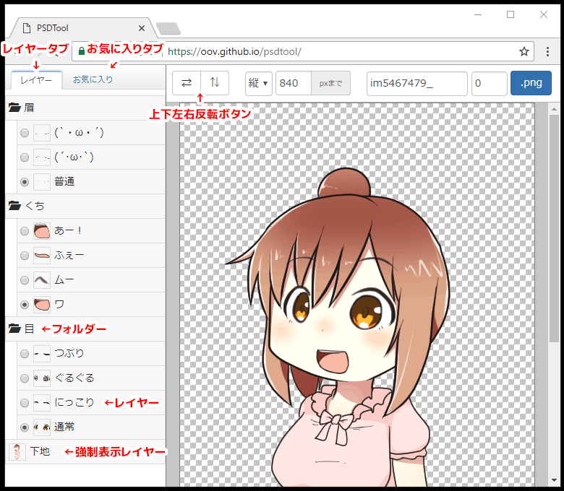
Task: Select the (`・ω・´) eyebrow radio button
Action: [25, 133]
